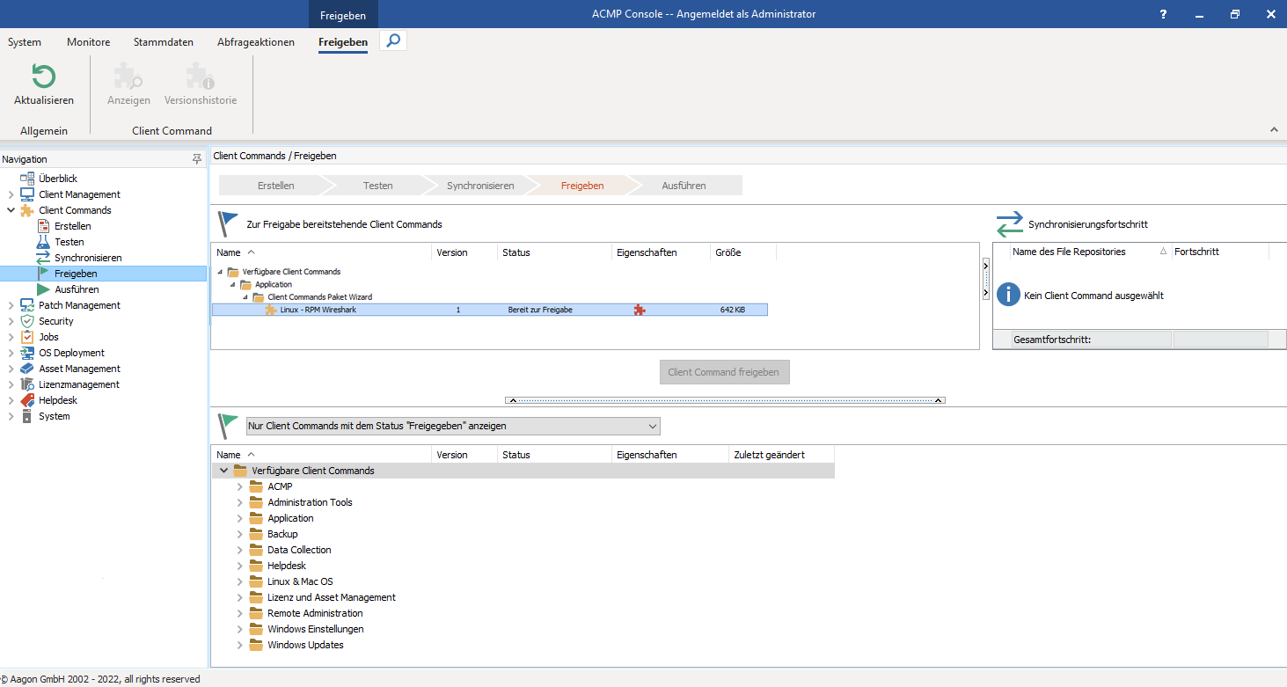Collapse the ribbon with the chevron arrow
The width and height of the screenshot is (1287, 687).
tap(1274, 128)
